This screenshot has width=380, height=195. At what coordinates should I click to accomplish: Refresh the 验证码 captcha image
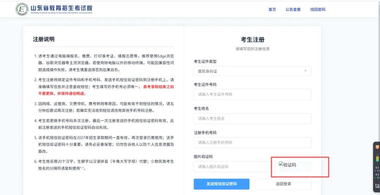295,166
